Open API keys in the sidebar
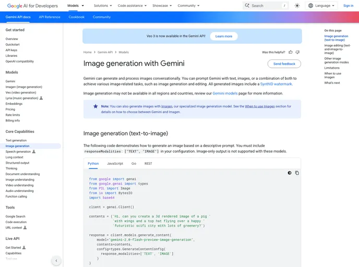This screenshot has width=359, height=267. point(11,50)
